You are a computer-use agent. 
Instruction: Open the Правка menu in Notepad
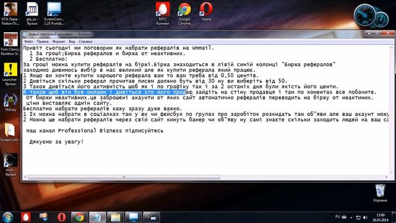click(43, 42)
